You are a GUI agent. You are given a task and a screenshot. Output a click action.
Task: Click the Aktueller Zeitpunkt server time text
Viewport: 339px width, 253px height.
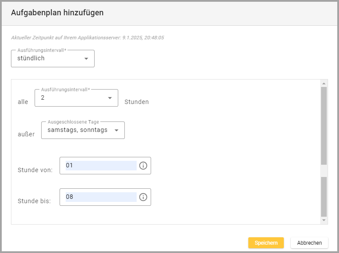(x=88, y=38)
